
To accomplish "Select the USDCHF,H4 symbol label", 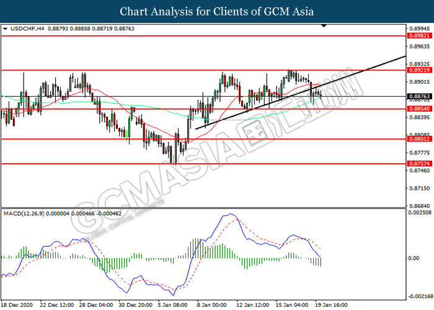I will [x=27, y=29].
